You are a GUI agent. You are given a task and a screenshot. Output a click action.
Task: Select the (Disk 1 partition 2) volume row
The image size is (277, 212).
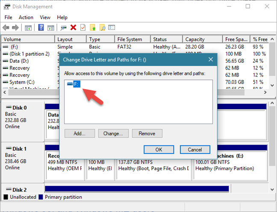point(135,54)
